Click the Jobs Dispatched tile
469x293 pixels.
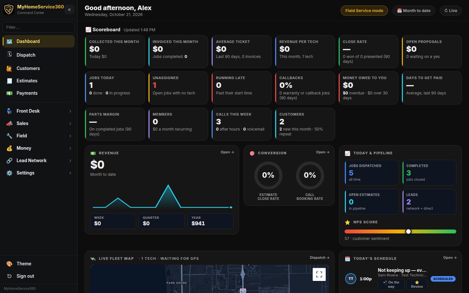coord(372,173)
